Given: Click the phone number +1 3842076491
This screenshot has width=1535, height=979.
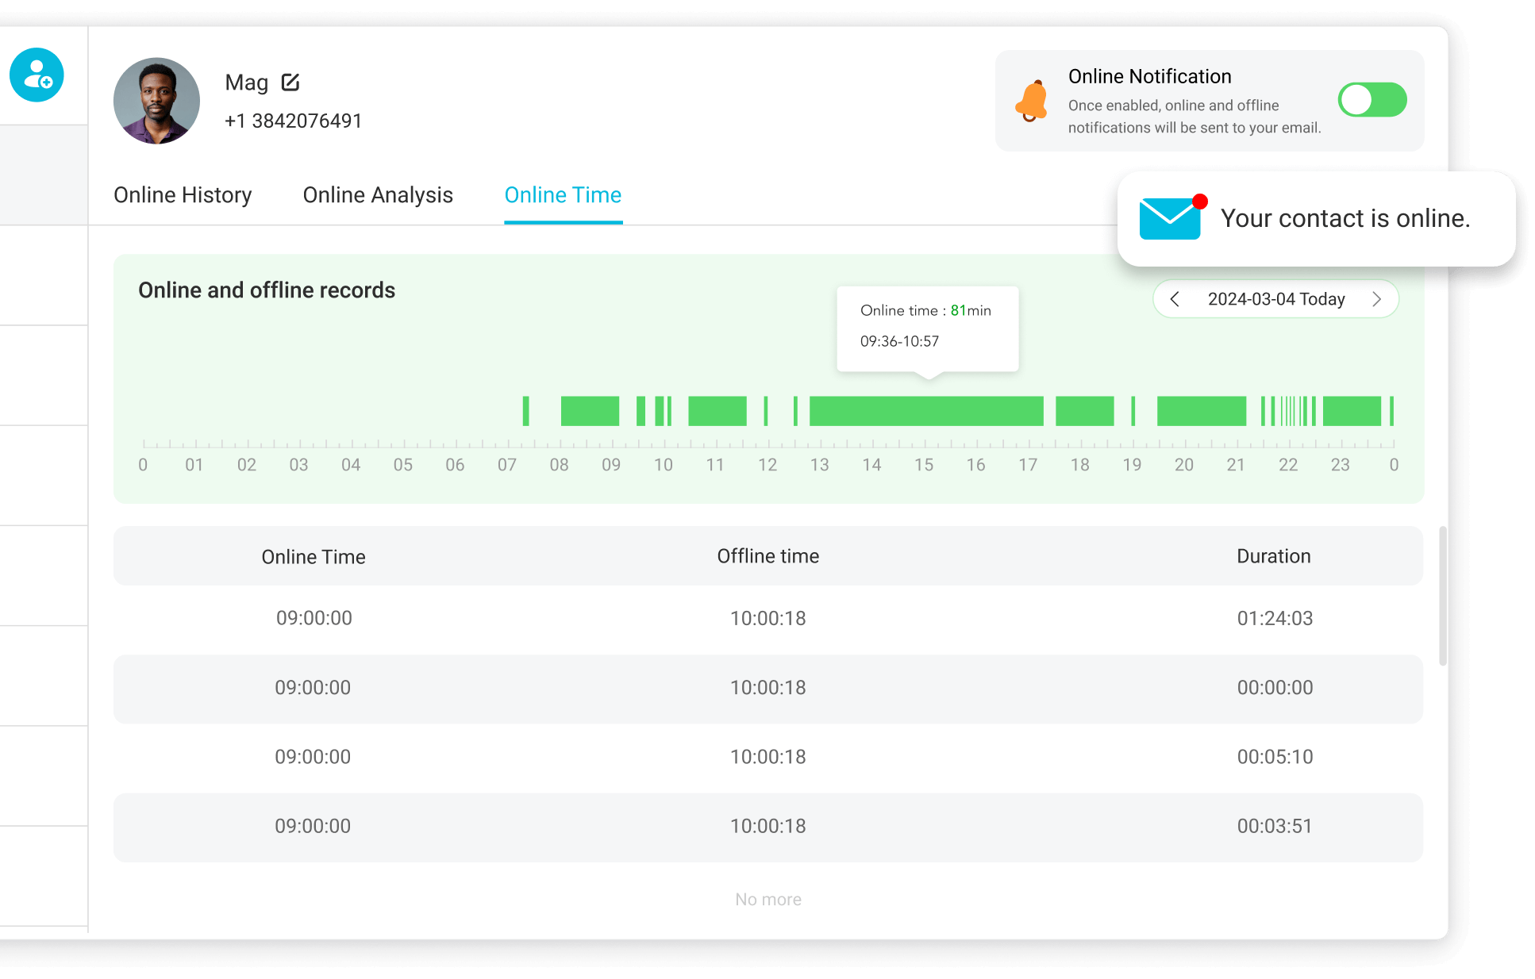Looking at the screenshot, I should pos(293,121).
